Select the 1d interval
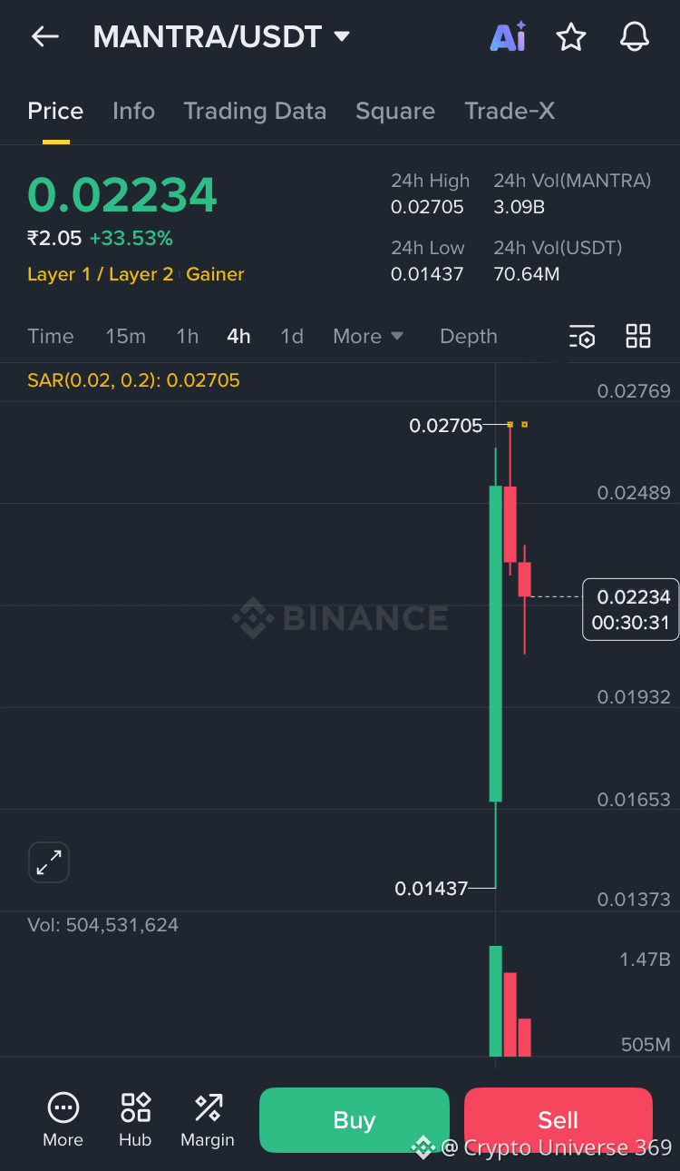 pos(292,336)
